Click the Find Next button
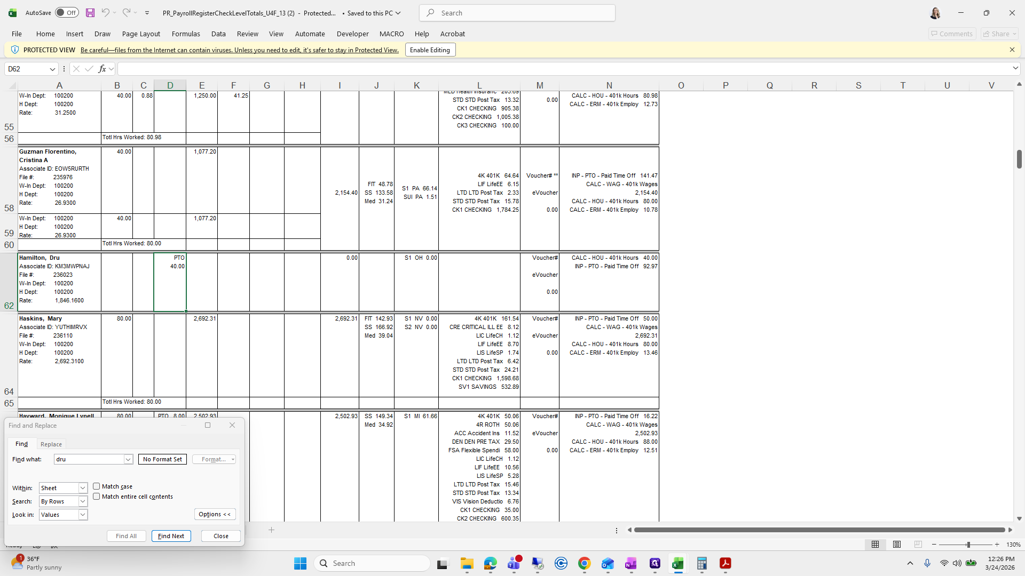1025x576 pixels. [171, 536]
